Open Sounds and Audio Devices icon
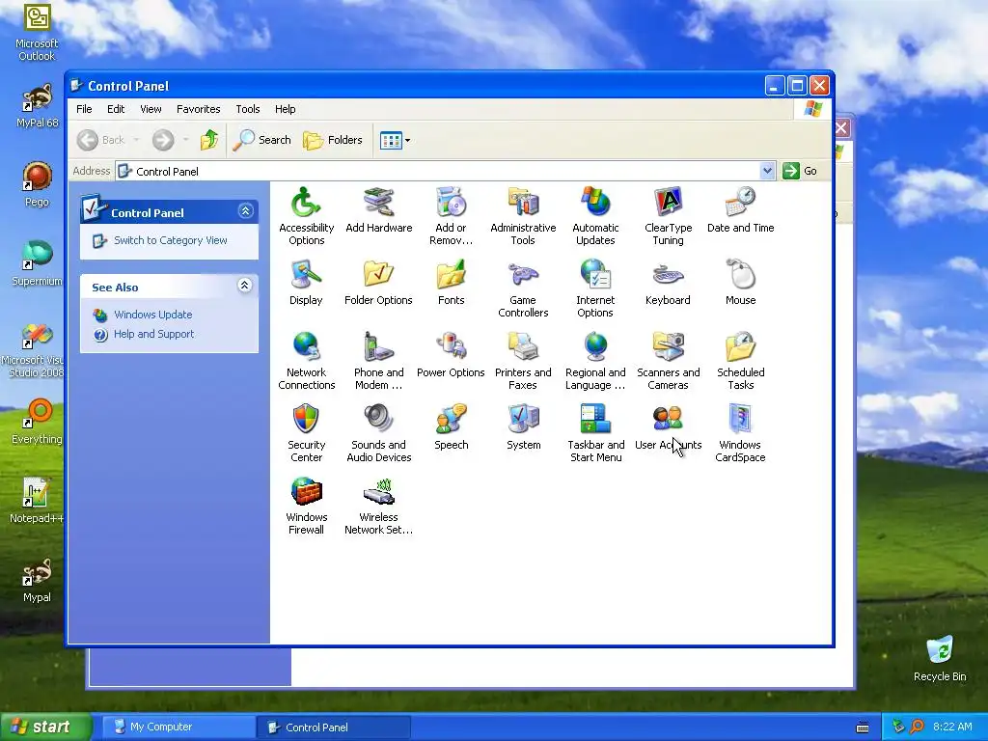988x741 pixels. (378, 433)
